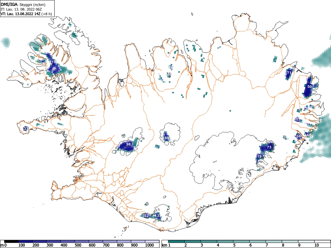
Task: Click the map value 73 on the large glacier
Action: 269,147
